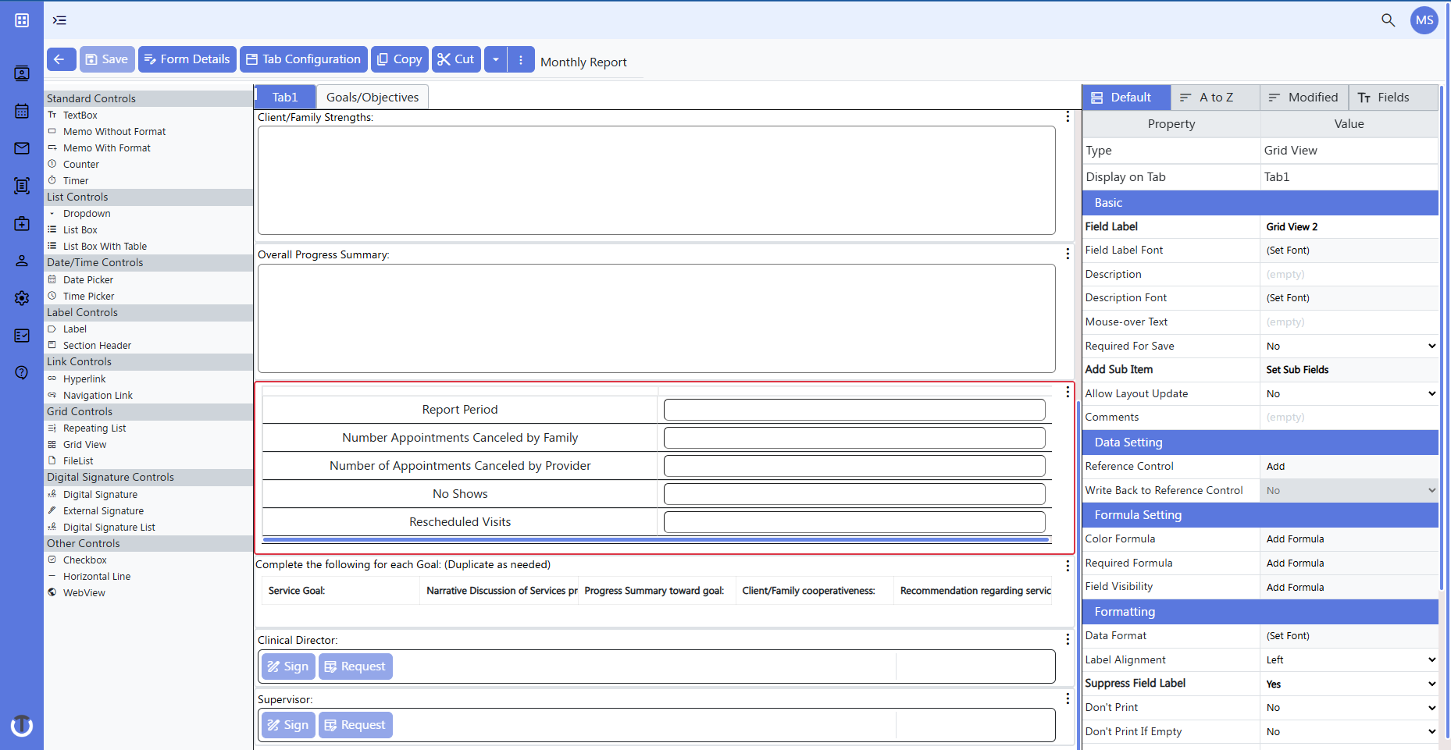Click the MS avatar at top right

pyautogui.click(x=1424, y=20)
